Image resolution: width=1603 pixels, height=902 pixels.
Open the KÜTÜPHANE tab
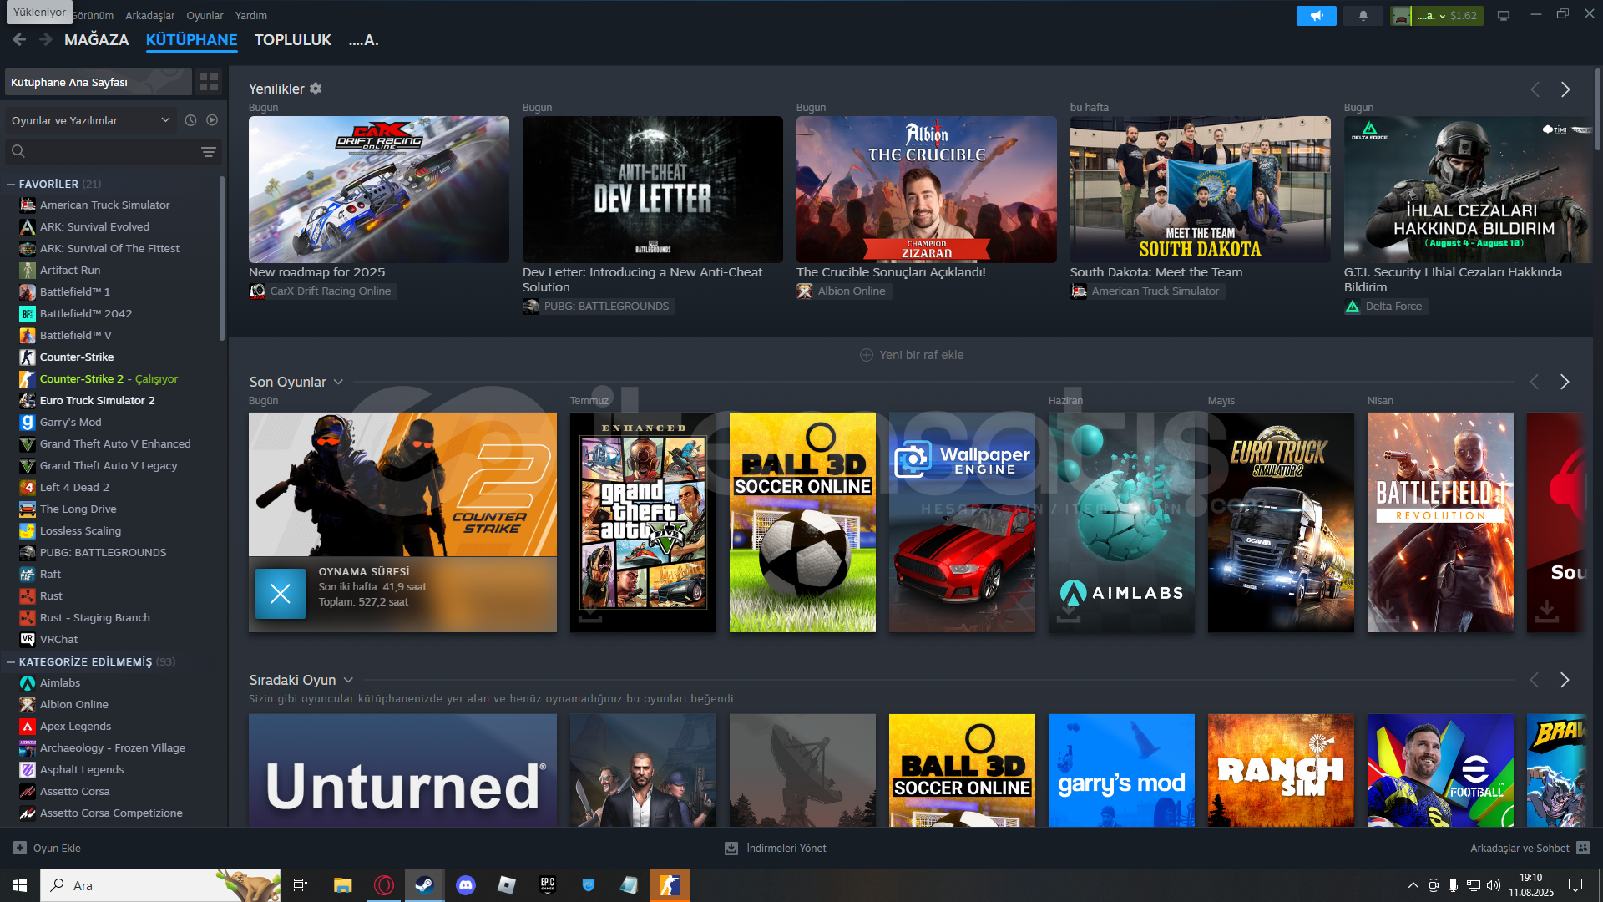[x=191, y=39]
